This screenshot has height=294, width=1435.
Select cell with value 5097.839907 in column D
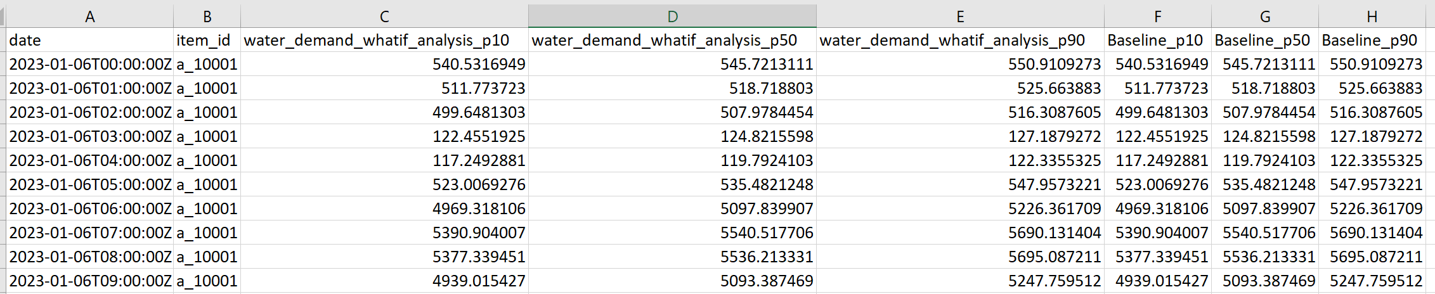[673, 208]
